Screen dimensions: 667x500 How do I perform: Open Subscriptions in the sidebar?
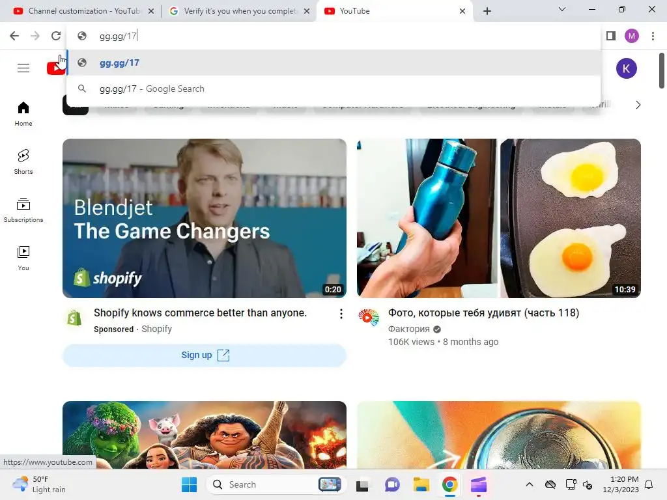(23, 210)
